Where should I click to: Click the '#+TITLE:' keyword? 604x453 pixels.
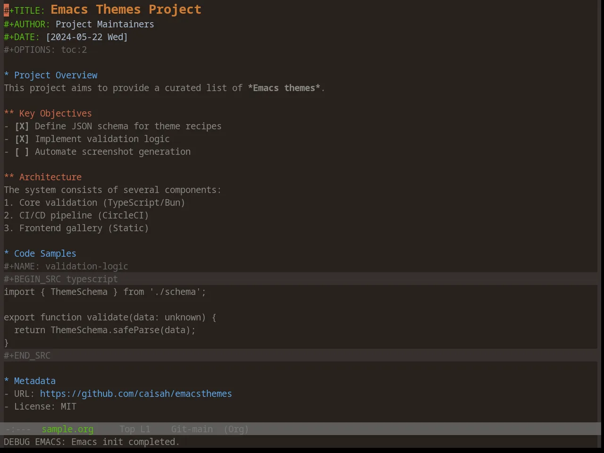pyautogui.click(x=25, y=11)
